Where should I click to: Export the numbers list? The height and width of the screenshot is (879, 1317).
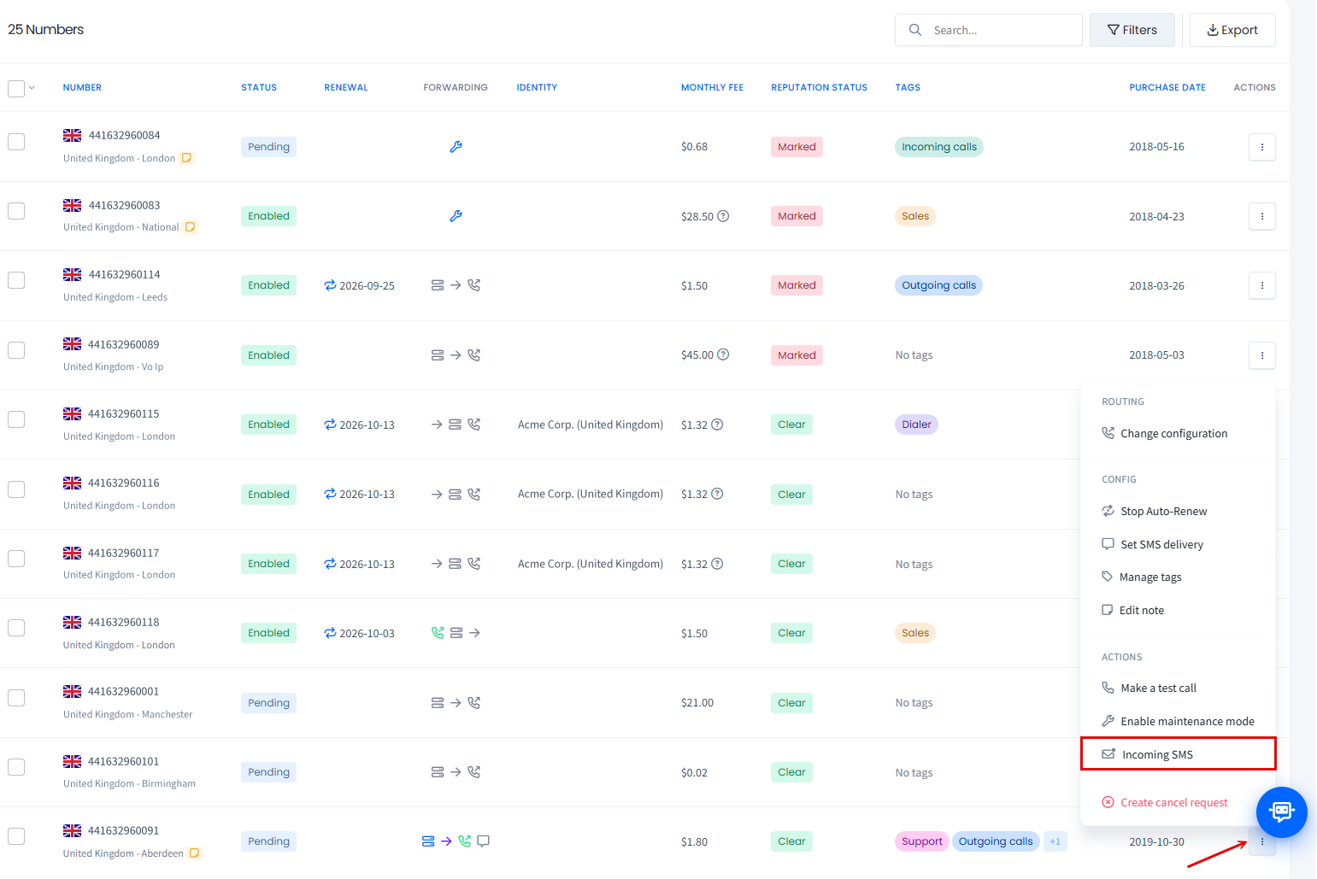(x=1232, y=30)
